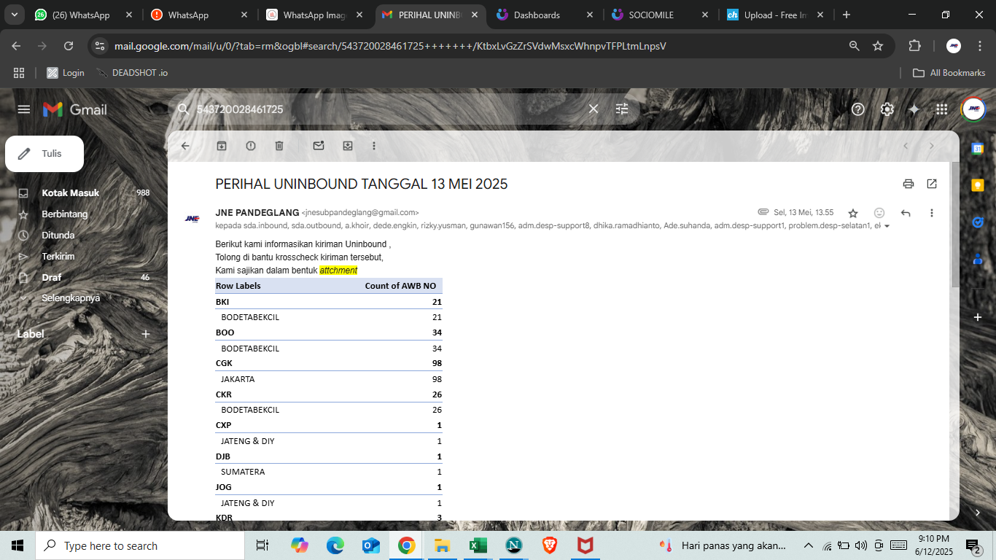Create new label plus icon
This screenshot has width=996, height=560.
point(146,334)
